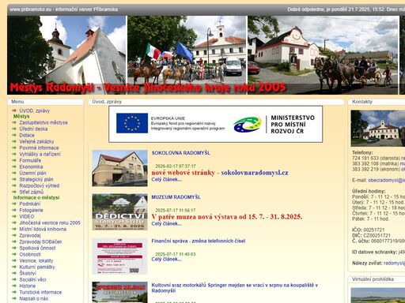Open Celý článek under Sokolovna article
Viewport: 405px width, 303px height.
[166, 179]
